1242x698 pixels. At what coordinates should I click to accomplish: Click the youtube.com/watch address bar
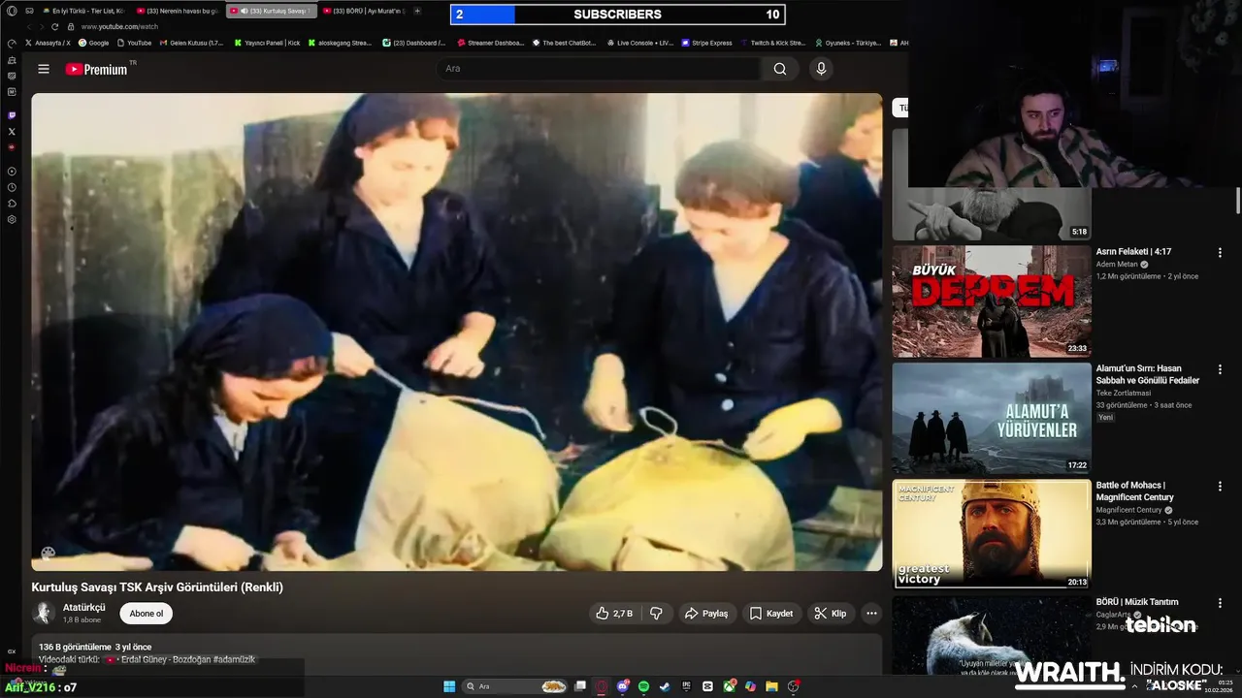120,27
